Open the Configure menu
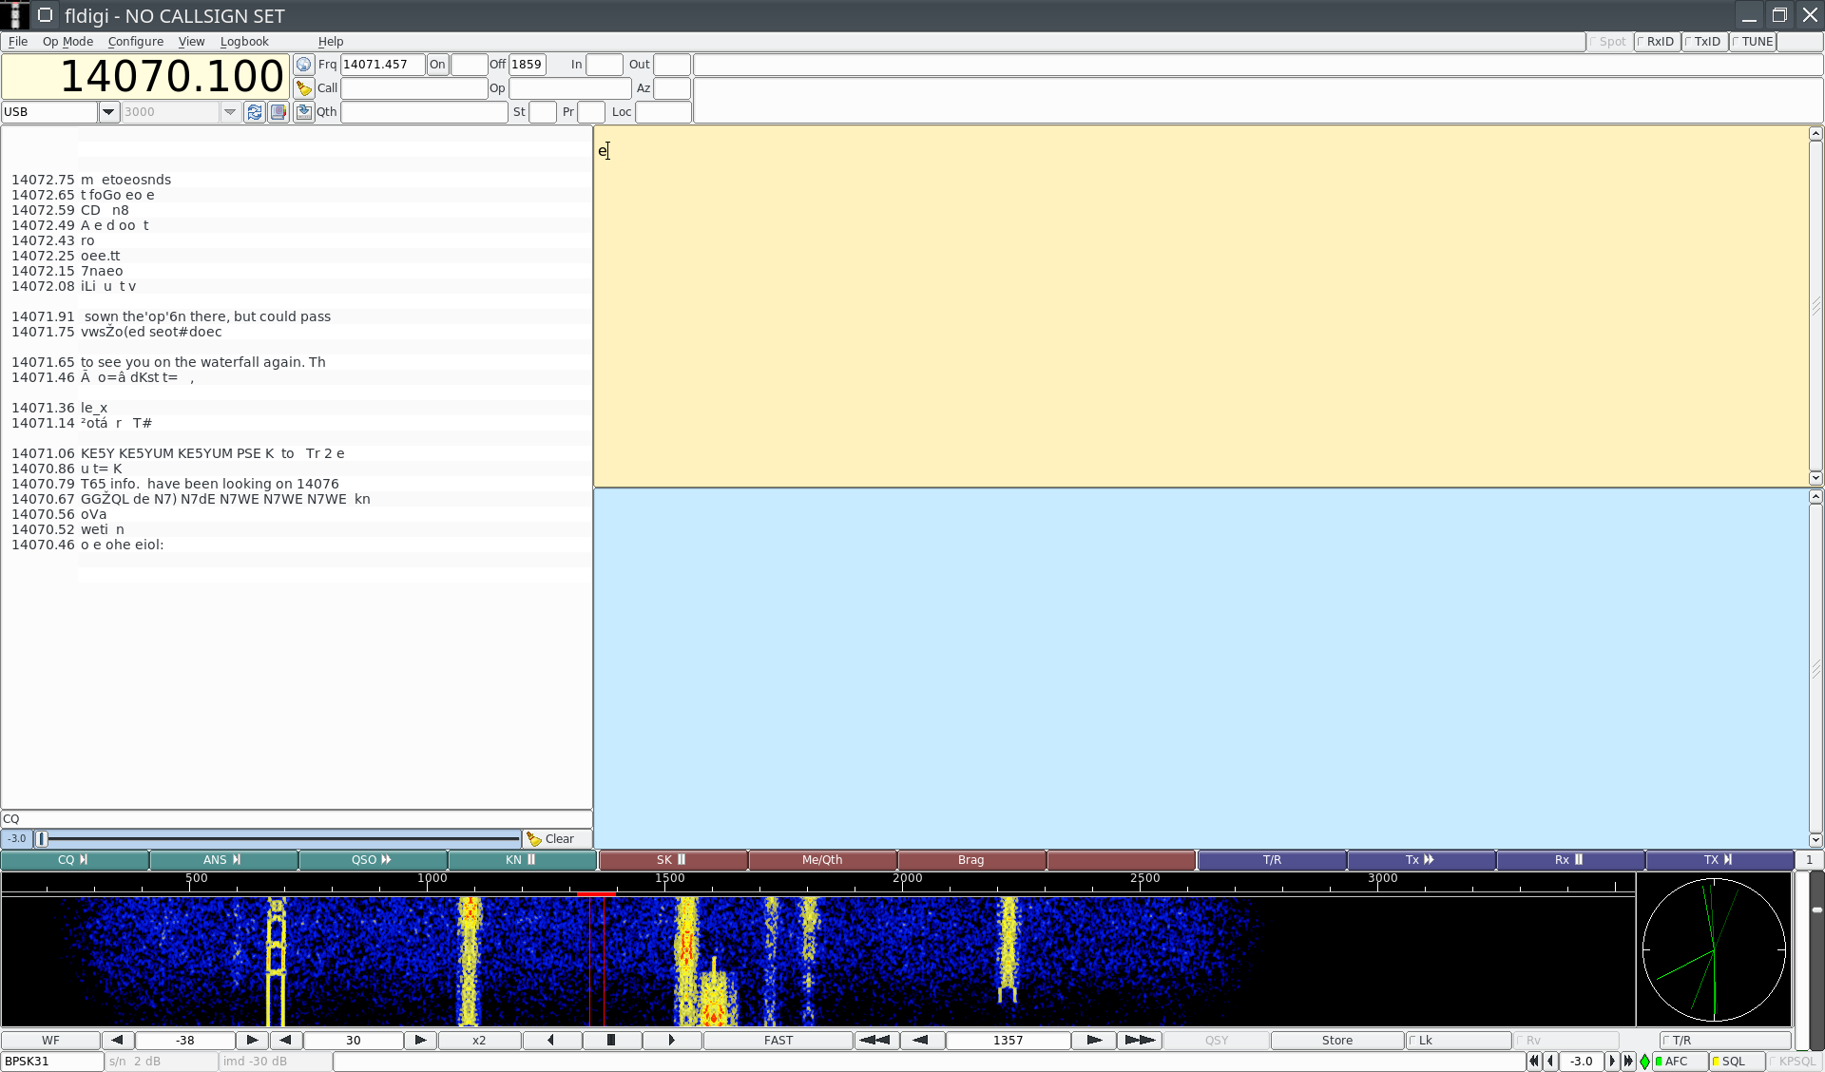 136,42
